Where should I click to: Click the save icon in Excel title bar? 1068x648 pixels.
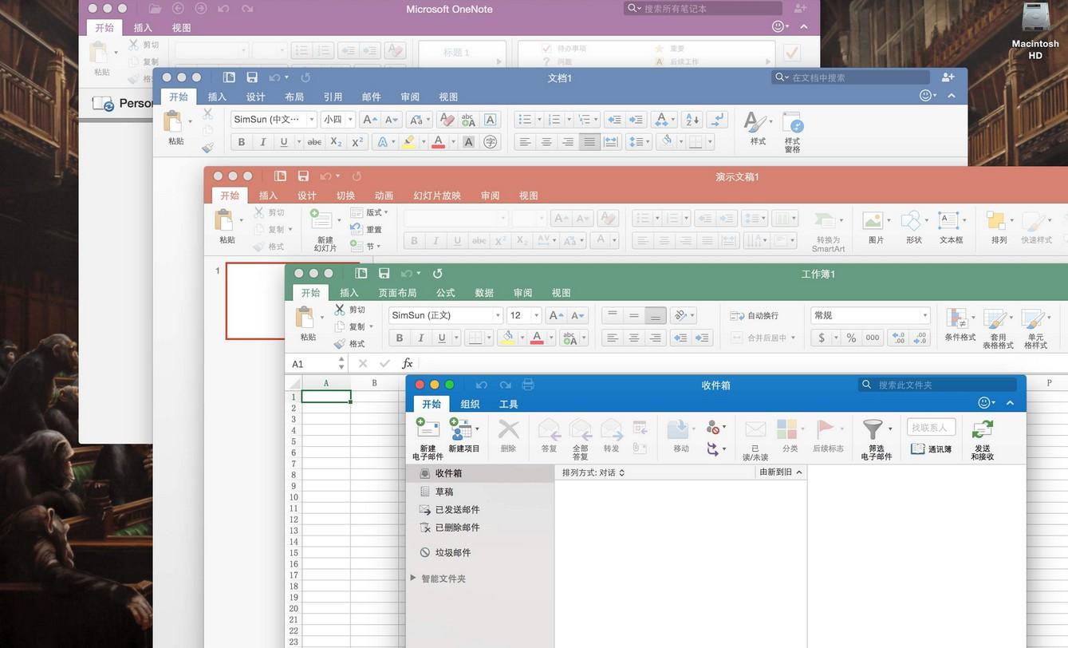coord(384,274)
